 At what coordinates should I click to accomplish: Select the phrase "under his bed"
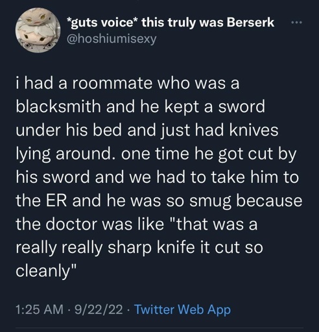(x=69, y=130)
